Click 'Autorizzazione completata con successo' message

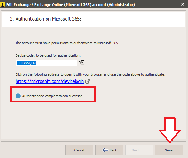click(52, 96)
